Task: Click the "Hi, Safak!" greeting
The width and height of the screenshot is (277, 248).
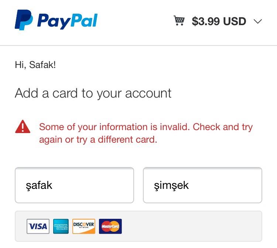Action: pos(35,65)
